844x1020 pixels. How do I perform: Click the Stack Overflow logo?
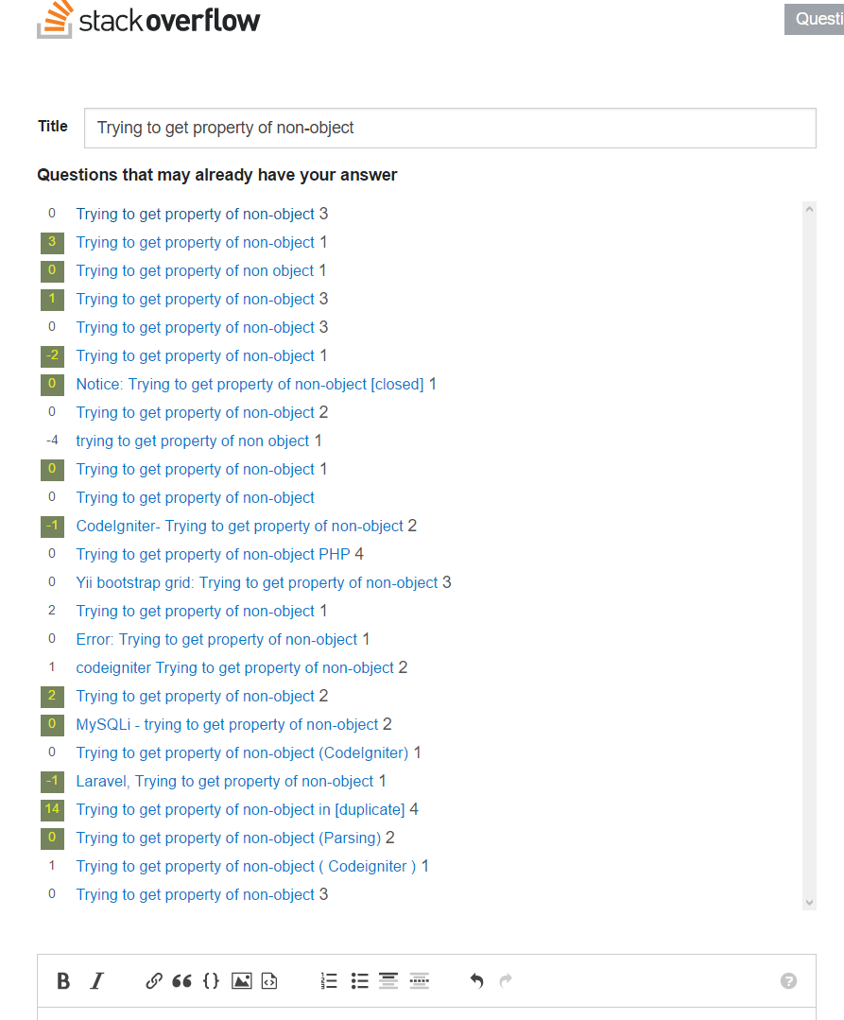pyautogui.click(x=148, y=20)
